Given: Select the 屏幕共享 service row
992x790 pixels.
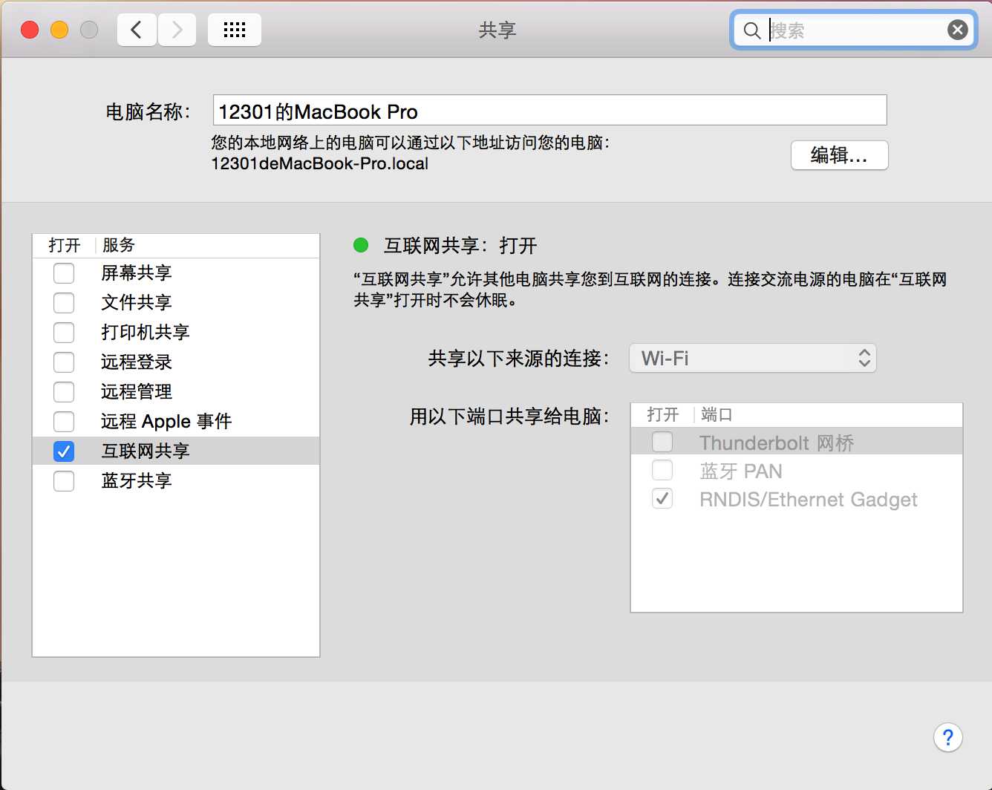Looking at the screenshot, I should point(176,273).
